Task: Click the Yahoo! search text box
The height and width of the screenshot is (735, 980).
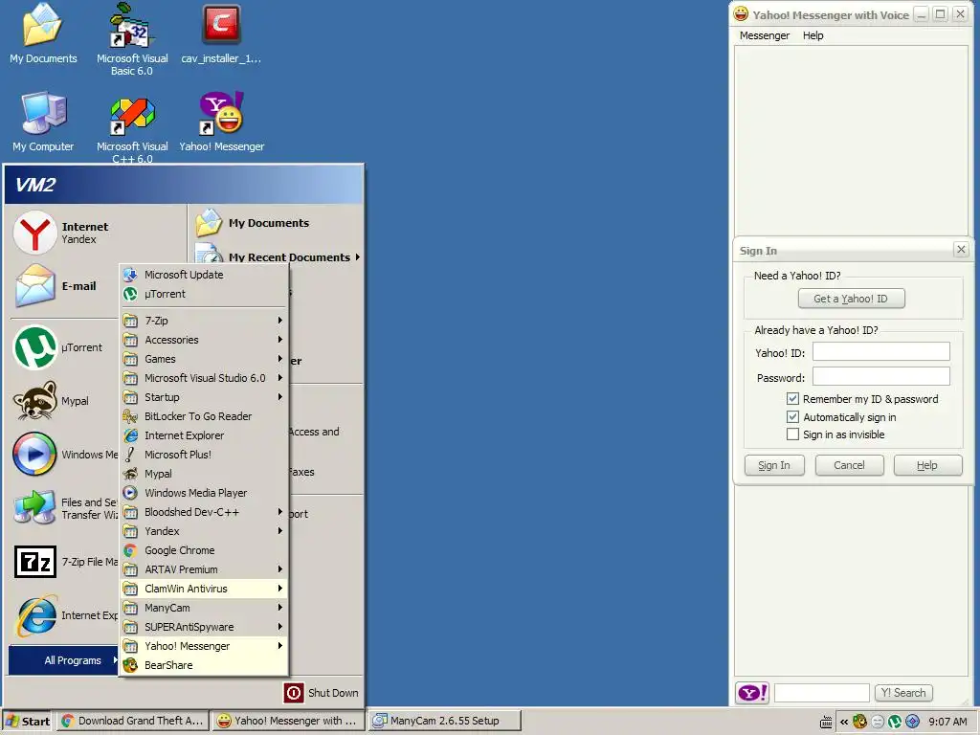Action: click(x=821, y=693)
